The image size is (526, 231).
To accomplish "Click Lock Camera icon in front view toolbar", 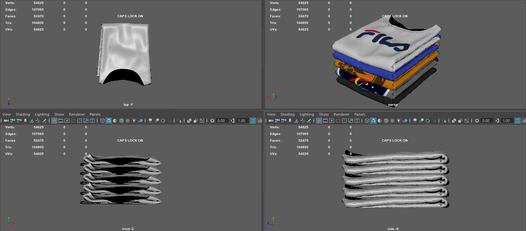I will [x=12, y=121].
